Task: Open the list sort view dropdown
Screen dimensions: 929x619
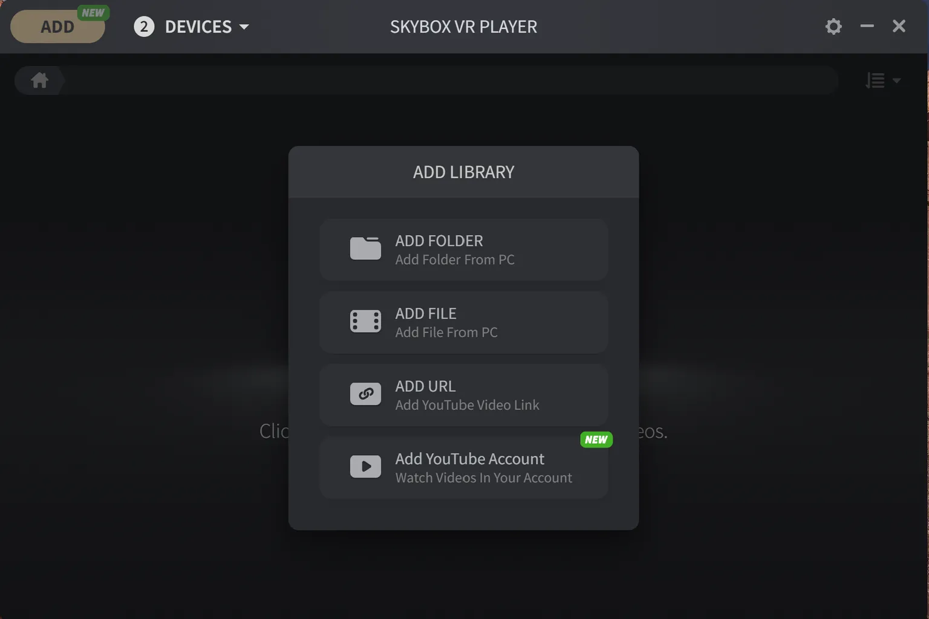Action: pyautogui.click(x=883, y=80)
